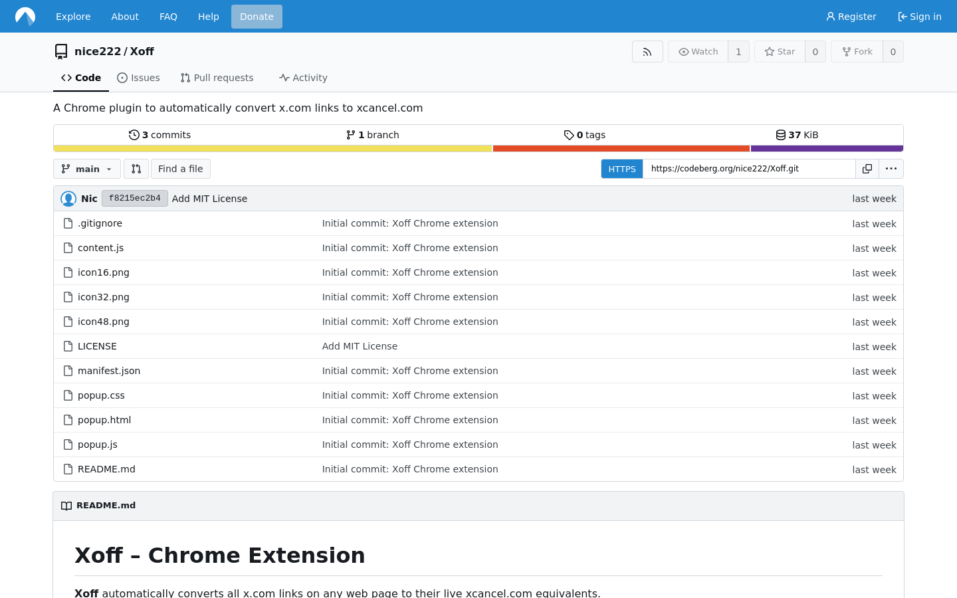957x598 pixels.
Task: Open the icon48.png file
Action: 104,322
